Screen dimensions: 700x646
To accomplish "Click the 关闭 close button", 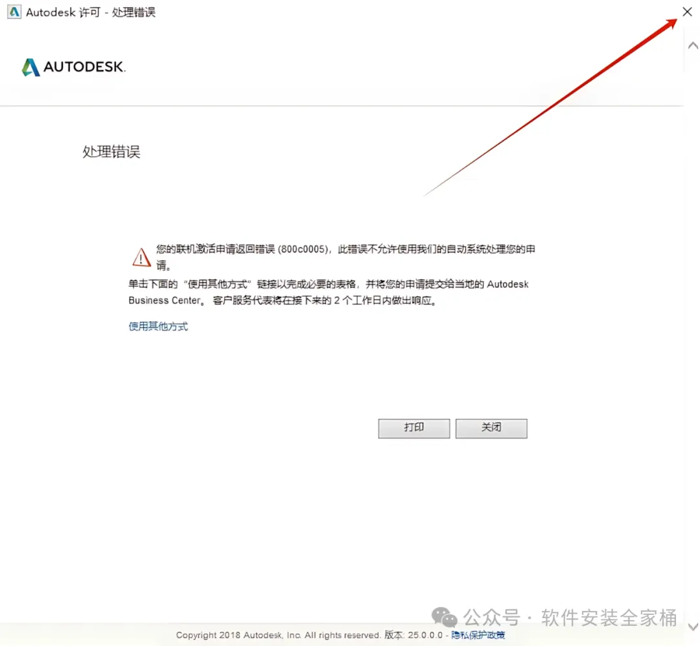I will 491,428.
